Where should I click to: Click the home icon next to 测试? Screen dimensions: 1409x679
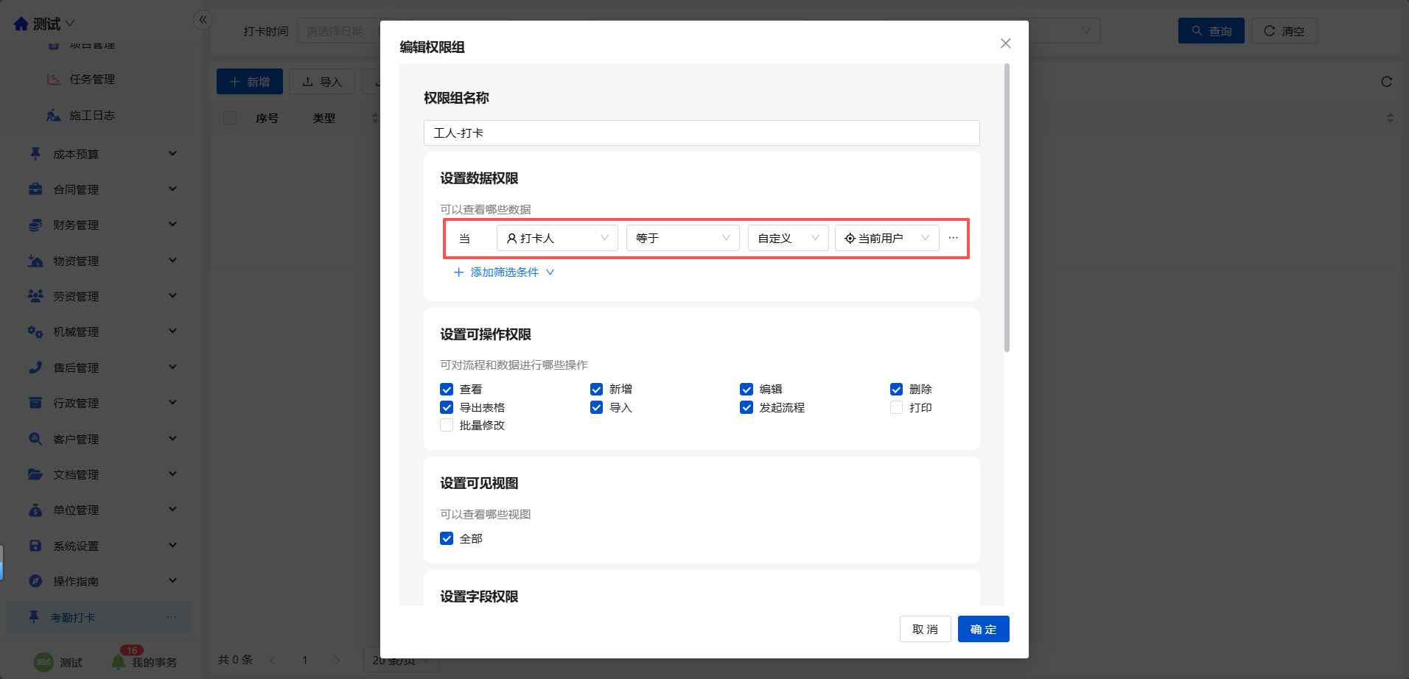[21, 24]
